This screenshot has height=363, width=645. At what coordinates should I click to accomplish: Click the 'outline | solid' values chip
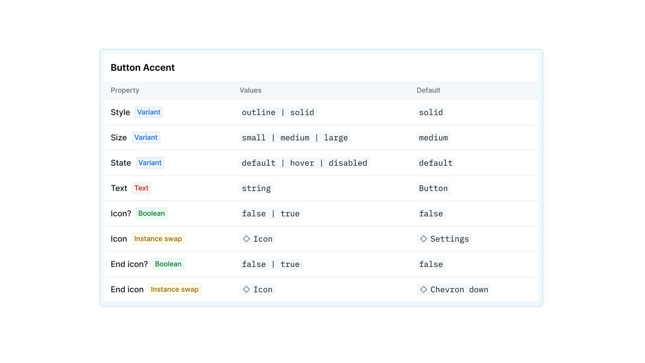click(x=278, y=112)
